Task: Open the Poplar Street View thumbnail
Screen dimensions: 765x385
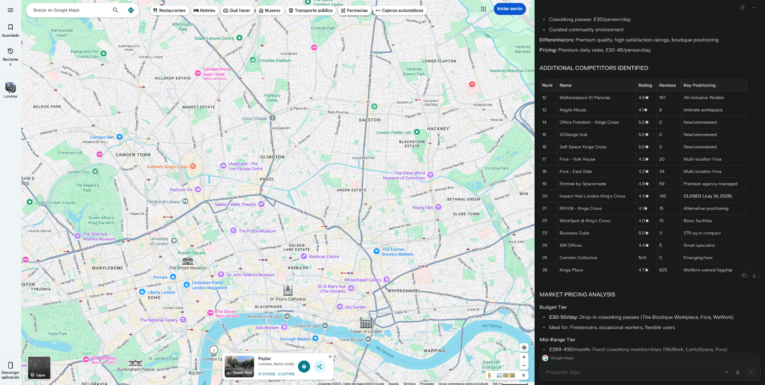Action: click(239, 366)
